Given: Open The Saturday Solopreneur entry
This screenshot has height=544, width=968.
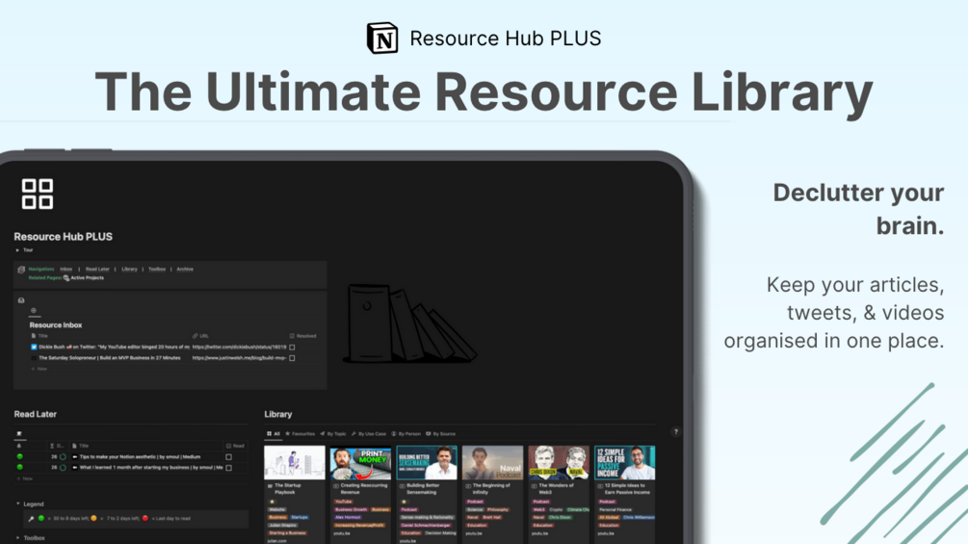Looking at the screenshot, I should point(110,358).
